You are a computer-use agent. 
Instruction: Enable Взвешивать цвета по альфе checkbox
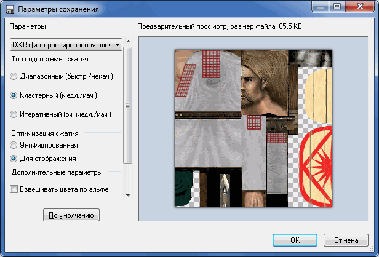click(x=59, y=189)
